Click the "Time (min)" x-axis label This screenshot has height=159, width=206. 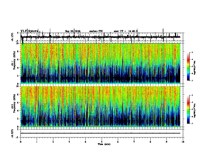(x=104, y=144)
